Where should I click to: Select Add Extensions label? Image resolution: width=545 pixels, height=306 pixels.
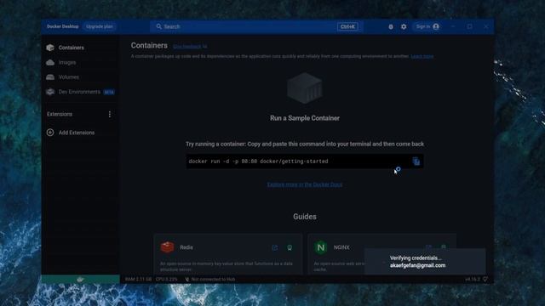(77, 133)
